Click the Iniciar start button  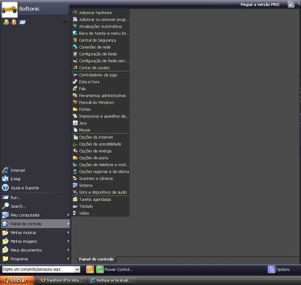[17, 281]
